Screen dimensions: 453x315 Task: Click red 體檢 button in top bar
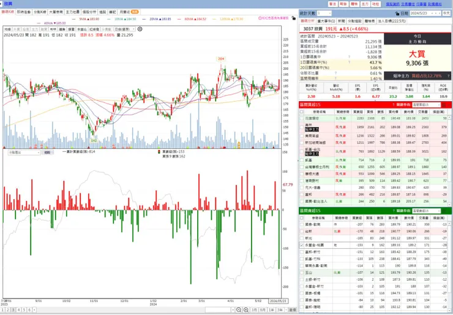[354, 4]
